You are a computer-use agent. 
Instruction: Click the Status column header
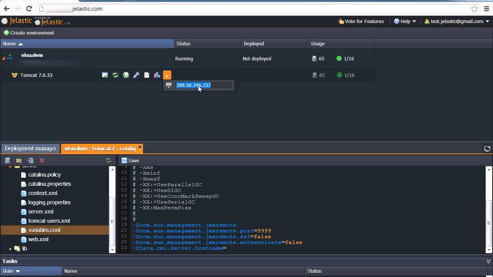pyautogui.click(x=208, y=43)
